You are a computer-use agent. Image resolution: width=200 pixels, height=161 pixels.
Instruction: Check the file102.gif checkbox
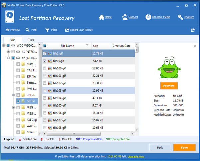click(x=45, y=83)
